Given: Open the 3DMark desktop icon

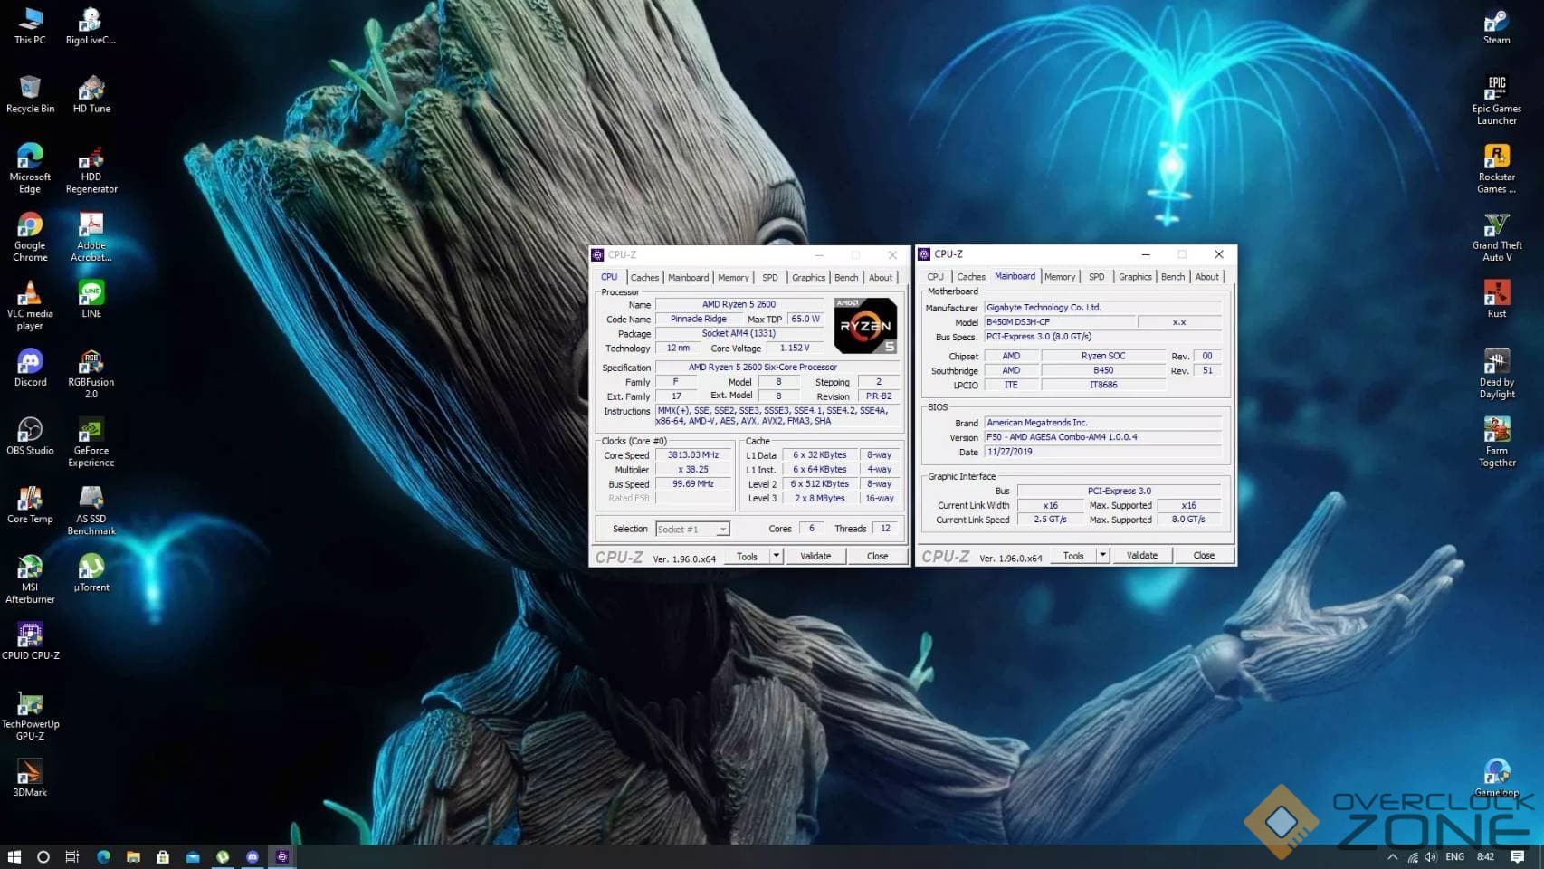Looking at the screenshot, I should click(30, 772).
